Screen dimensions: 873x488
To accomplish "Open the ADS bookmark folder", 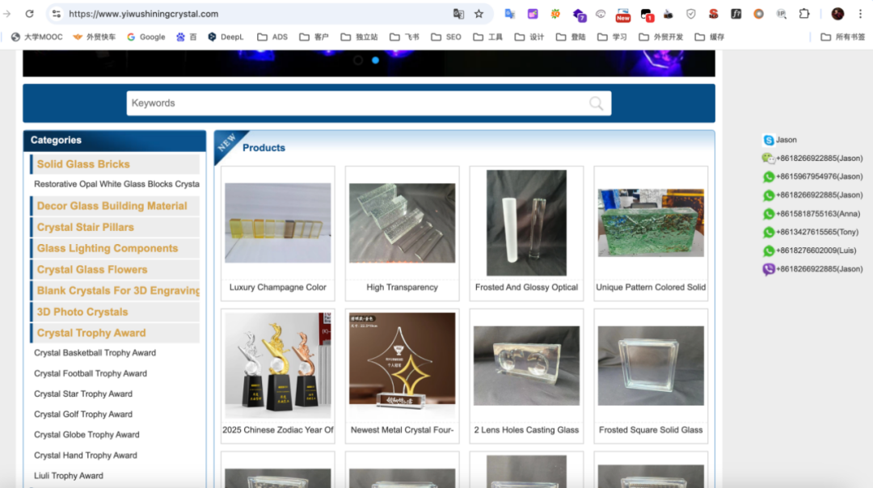I will [x=272, y=36].
